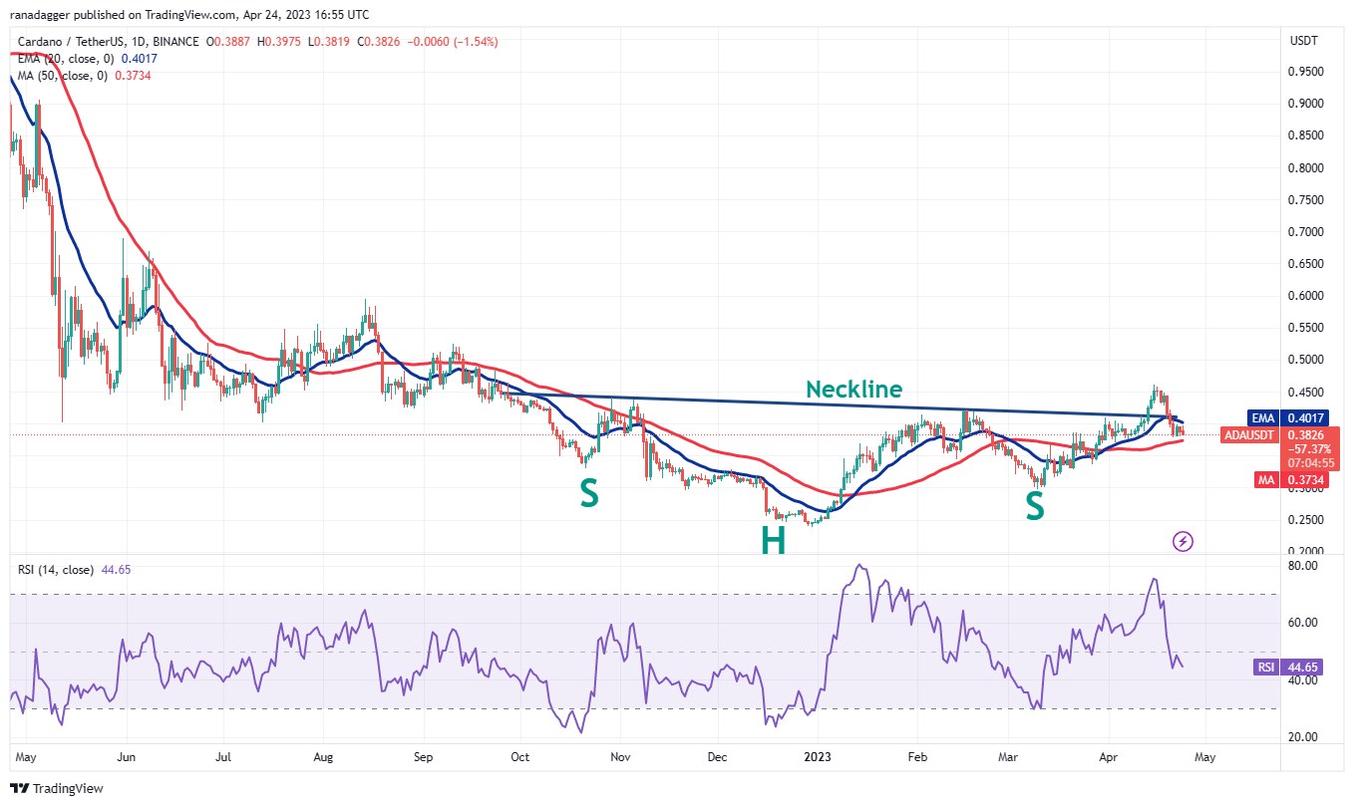
Task: Click the purple lightning bolt icon
Action: (x=1184, y=541)
